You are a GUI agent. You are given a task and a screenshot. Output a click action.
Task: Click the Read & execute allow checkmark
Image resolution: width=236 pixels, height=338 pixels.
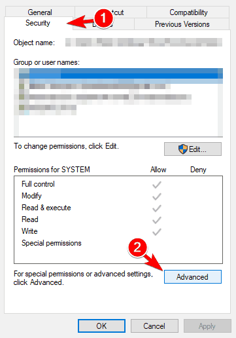(157, 208)
